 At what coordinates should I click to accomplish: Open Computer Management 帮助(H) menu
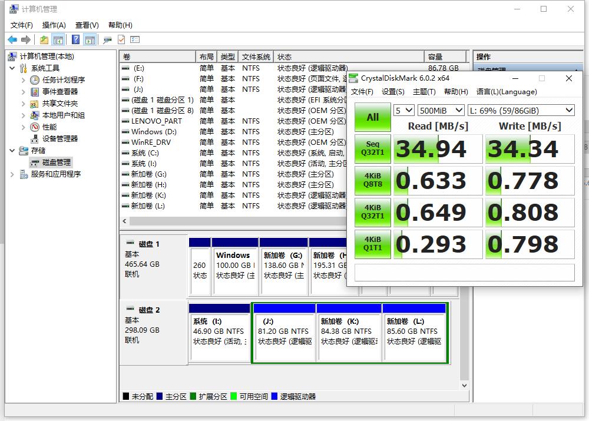[120, 25]
